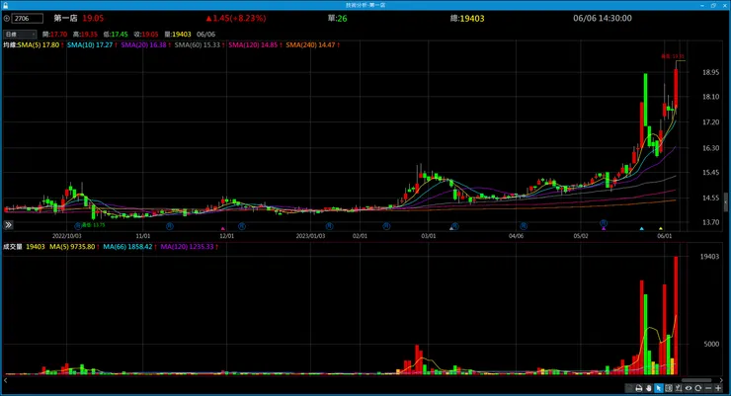
Task: Click the low price 低:17.45 value
Action: [x=116, y=35]
